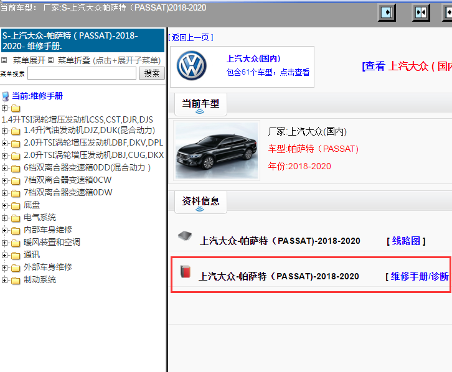452x372 pixels.
Task: Expand 2.0升TSI DBF,DKV,DPL node
Action: tap(4, 143)
